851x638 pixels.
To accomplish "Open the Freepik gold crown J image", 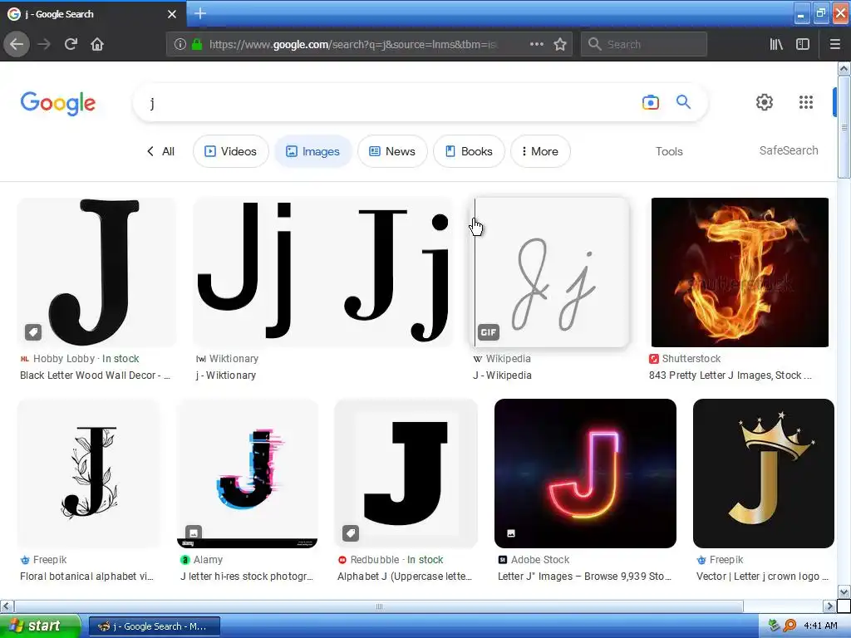I will pos(764,474).
